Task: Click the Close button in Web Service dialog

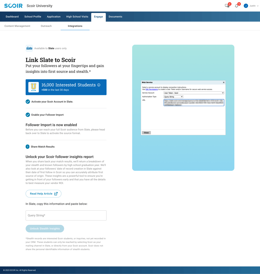Action: pos(146,133)
